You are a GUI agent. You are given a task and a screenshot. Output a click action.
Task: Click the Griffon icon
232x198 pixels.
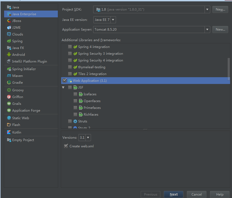pos(9,97)
